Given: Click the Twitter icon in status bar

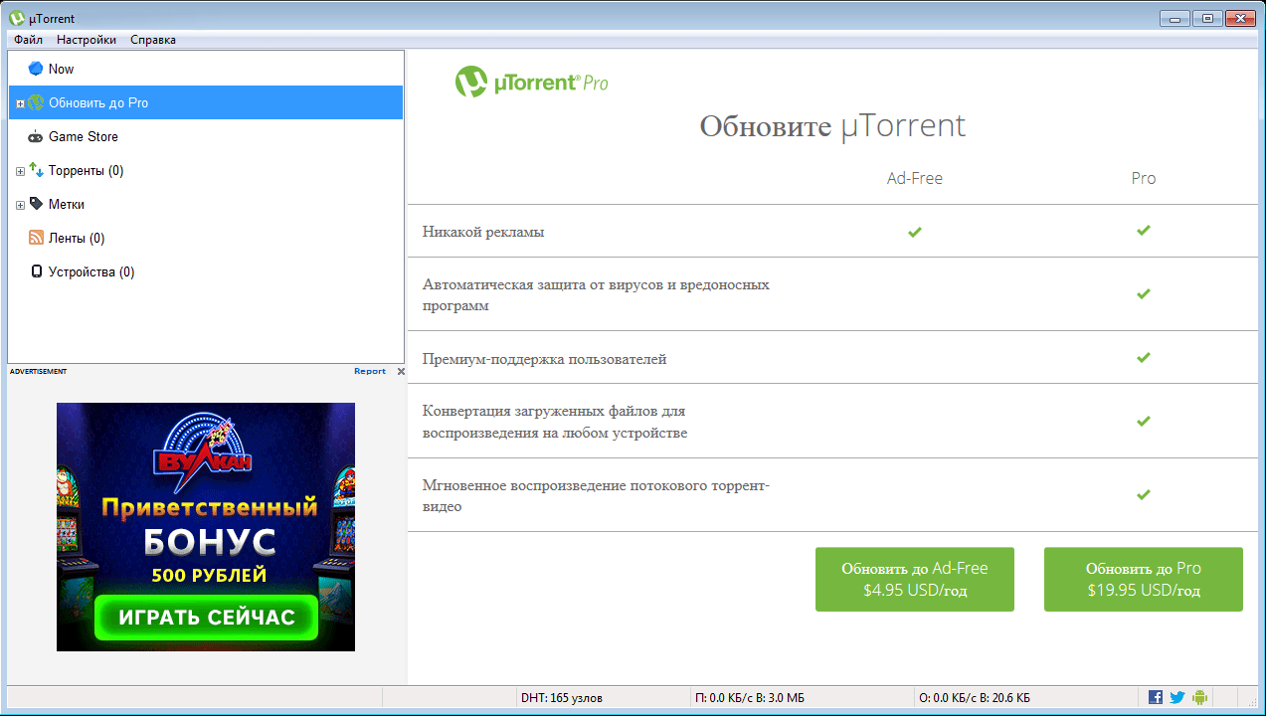Looking at the screenshot, I should pos(1176,697).
